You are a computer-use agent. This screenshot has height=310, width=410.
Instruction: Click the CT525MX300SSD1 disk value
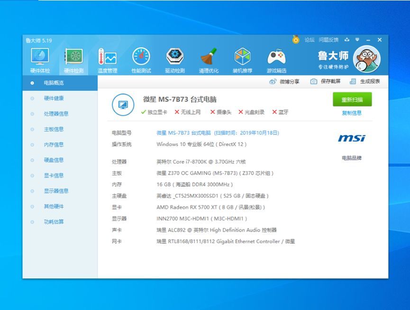[212, 196]
